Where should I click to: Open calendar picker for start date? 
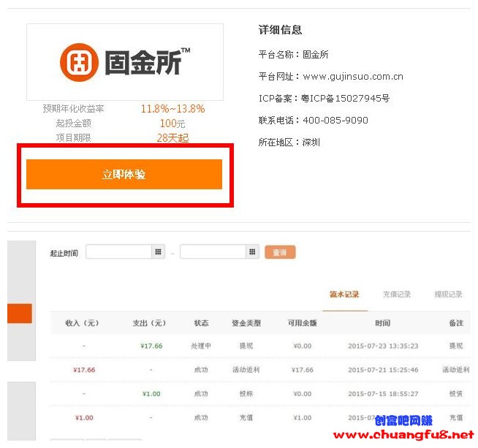[158, 251]
